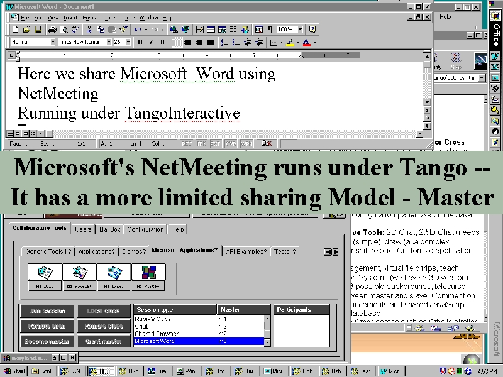Click the Word icon in the Office shortcut bar
Viewport: 503px width, 377px height.
point(495,57)
